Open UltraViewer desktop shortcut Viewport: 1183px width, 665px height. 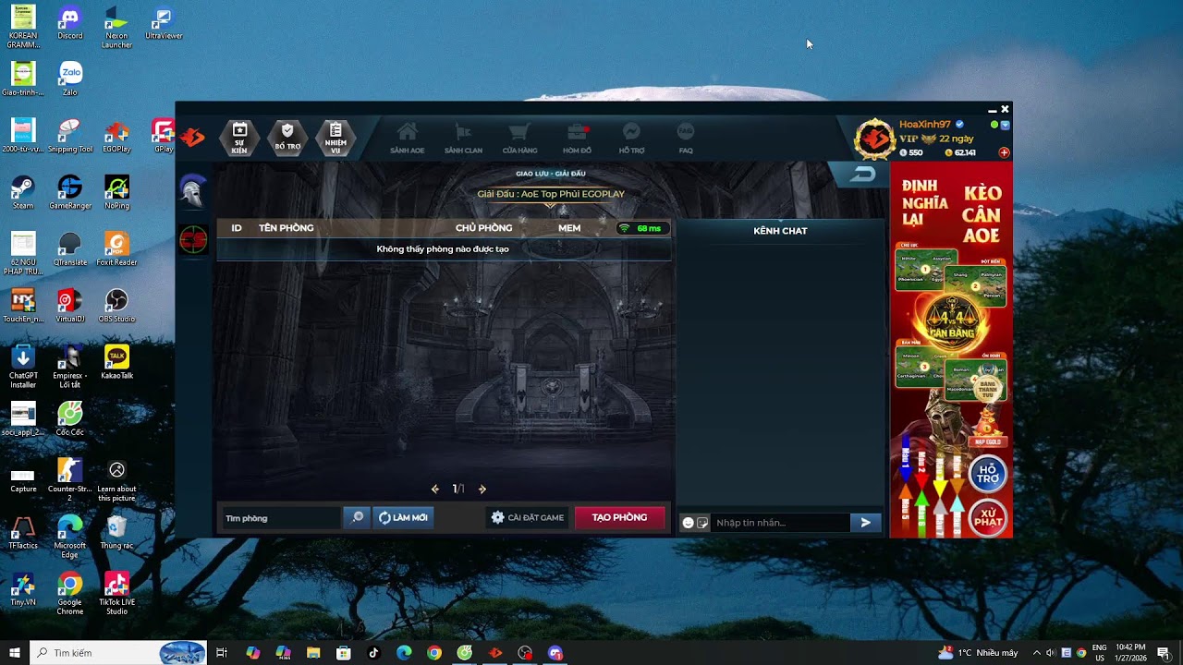pyautogui.click(x=164, y=23)
